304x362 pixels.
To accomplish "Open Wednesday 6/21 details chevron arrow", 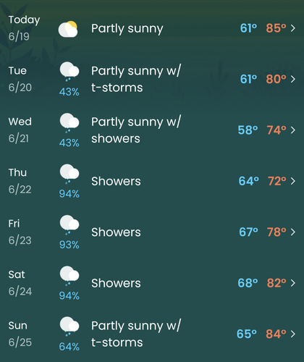I will [293, 130].
